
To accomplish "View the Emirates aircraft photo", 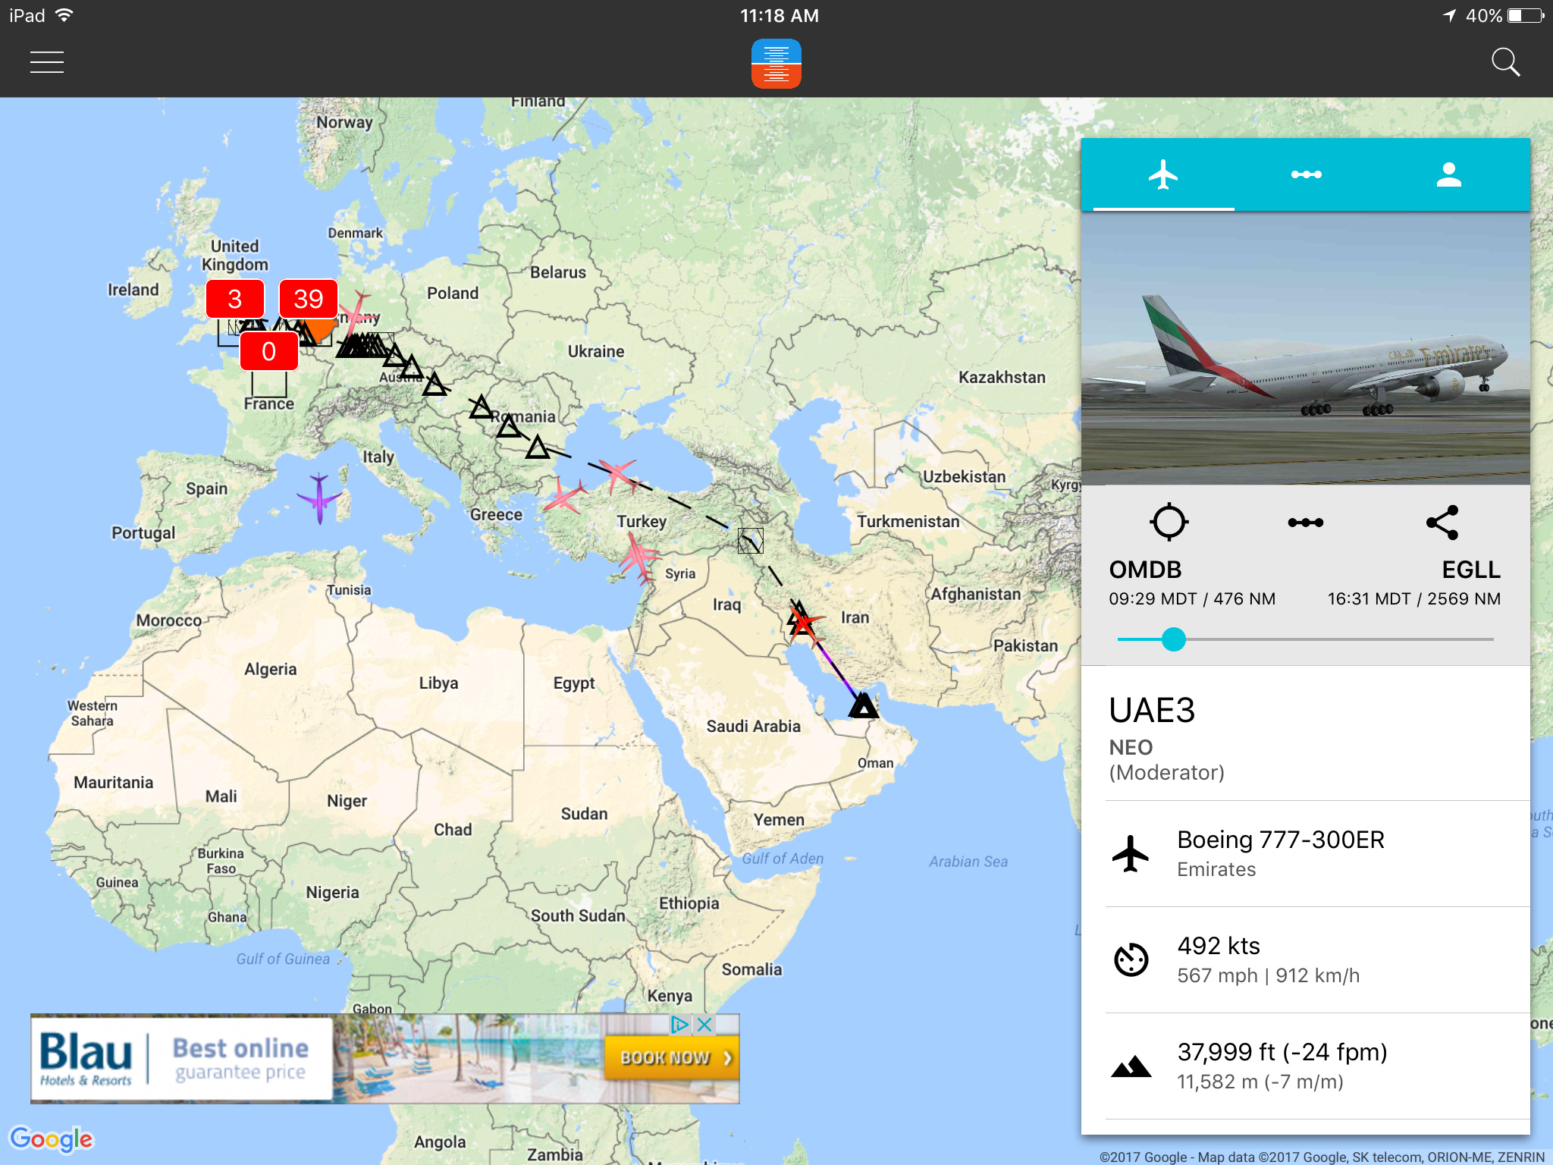I will tap(1306, 348).
